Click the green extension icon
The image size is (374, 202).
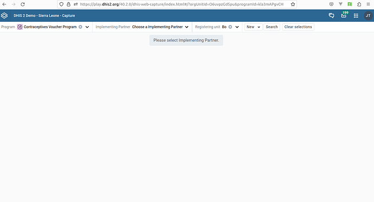pyautogui.click(x=350, y=4)
